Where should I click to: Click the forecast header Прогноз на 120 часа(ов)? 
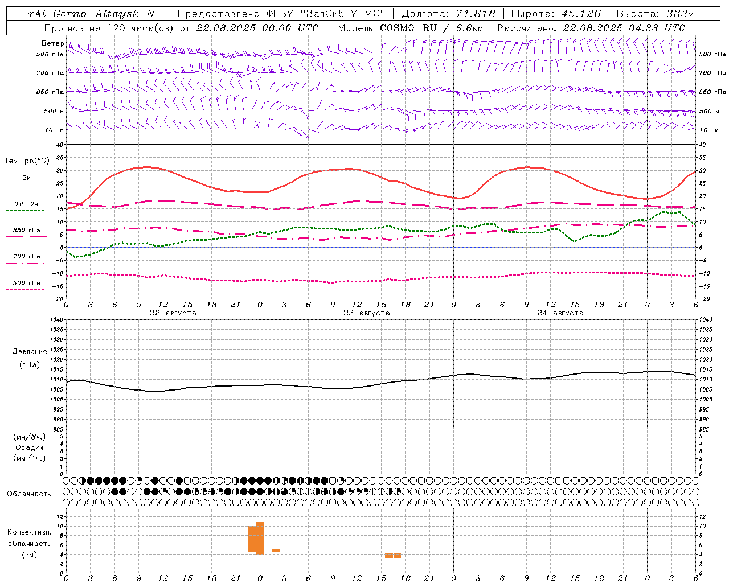(x=109, y=28)
